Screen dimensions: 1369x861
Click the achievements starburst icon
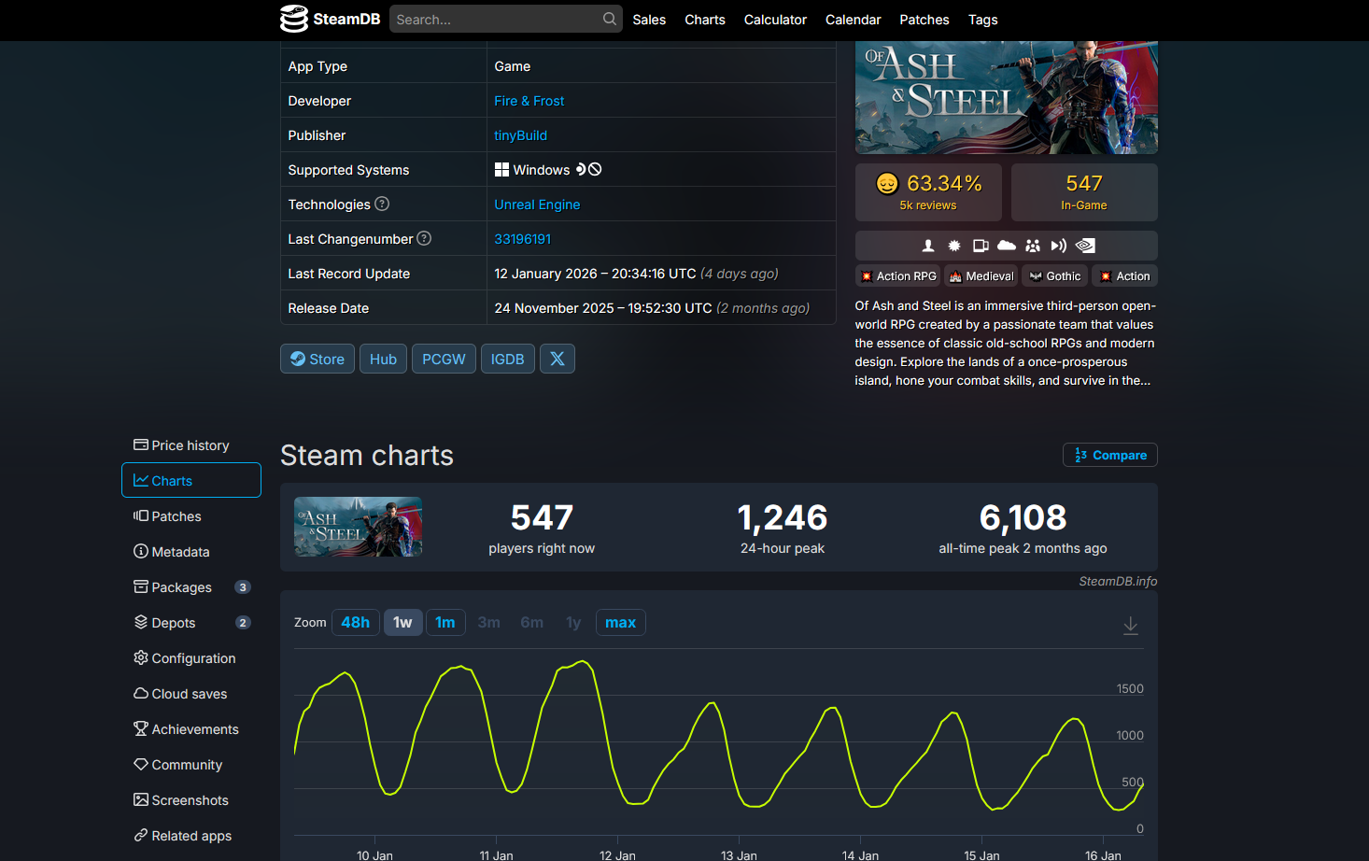(x=954, y=246)
